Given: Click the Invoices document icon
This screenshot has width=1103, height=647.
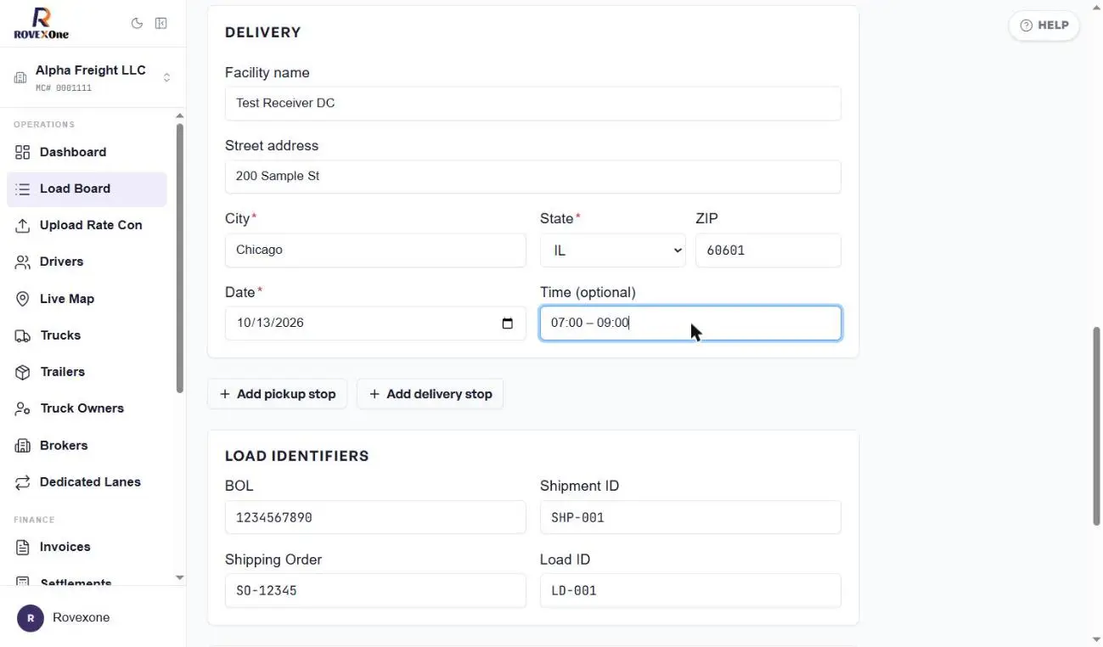Looking at the screenshot, I should [23, 547].
